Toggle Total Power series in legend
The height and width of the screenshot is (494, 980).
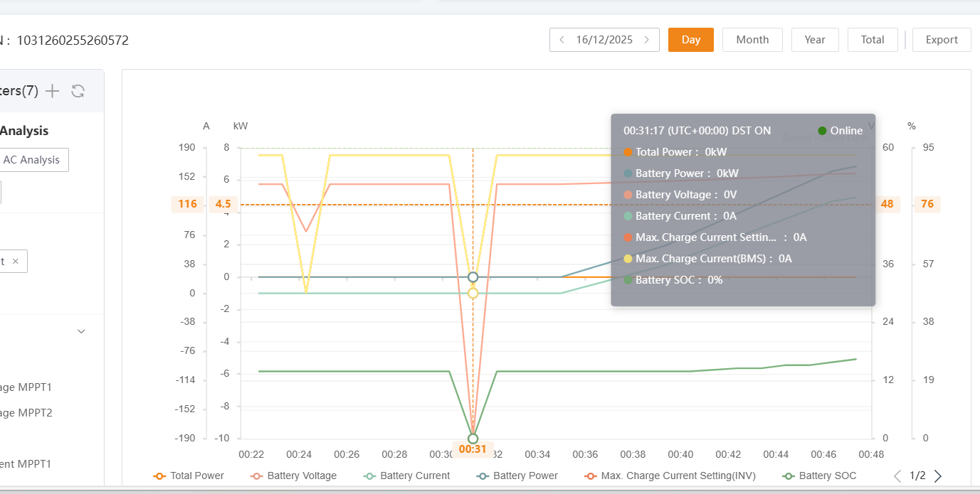189,476
